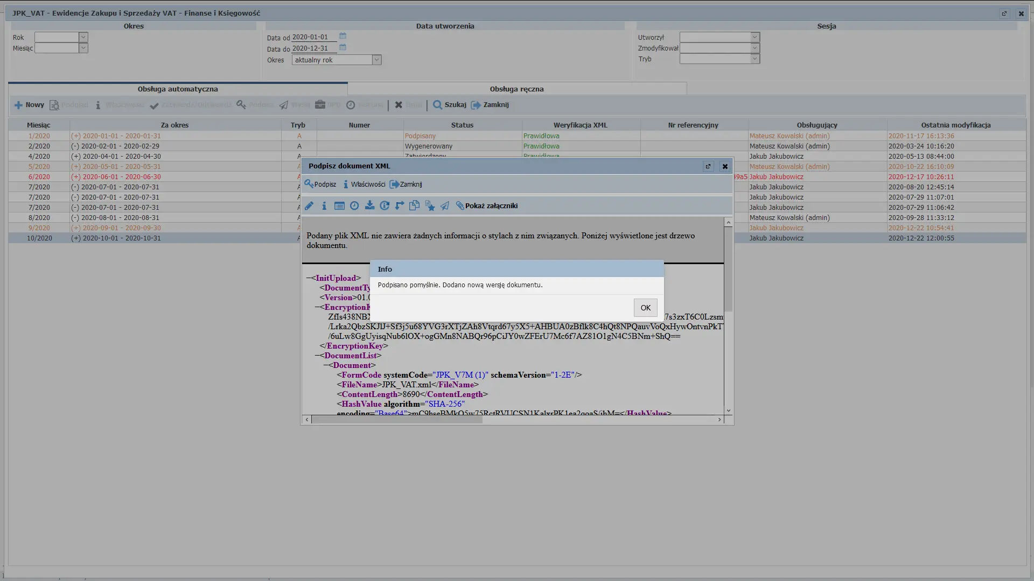Click the download icon in document toolbar

(x=369, y=206)
